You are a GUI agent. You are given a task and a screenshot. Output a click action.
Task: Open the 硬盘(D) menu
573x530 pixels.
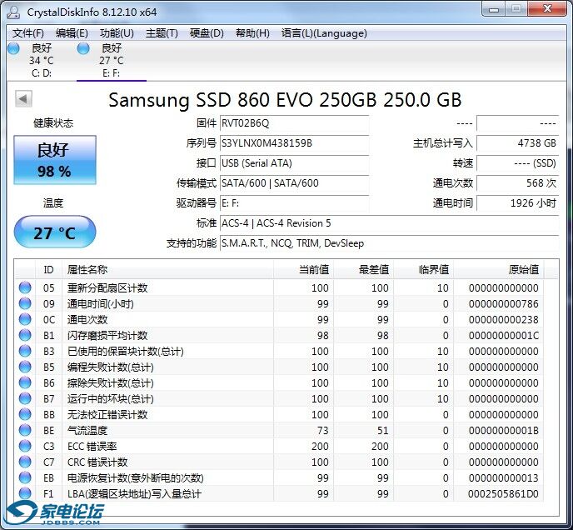pos(207,33)
